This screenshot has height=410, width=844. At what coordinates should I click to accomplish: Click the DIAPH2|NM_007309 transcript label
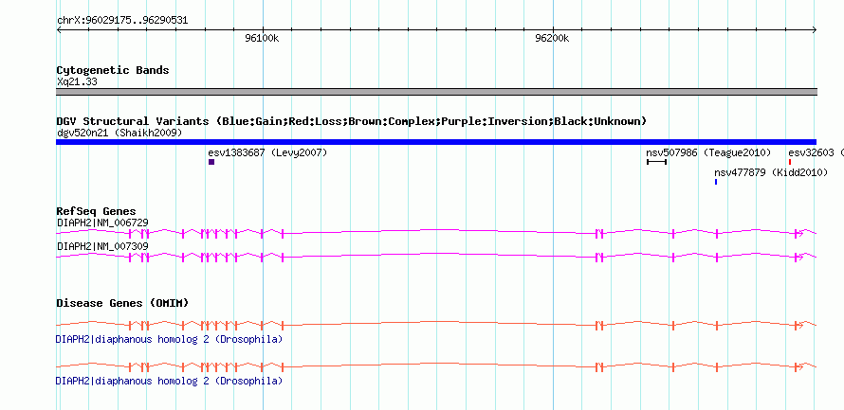(x=102, y=246)
